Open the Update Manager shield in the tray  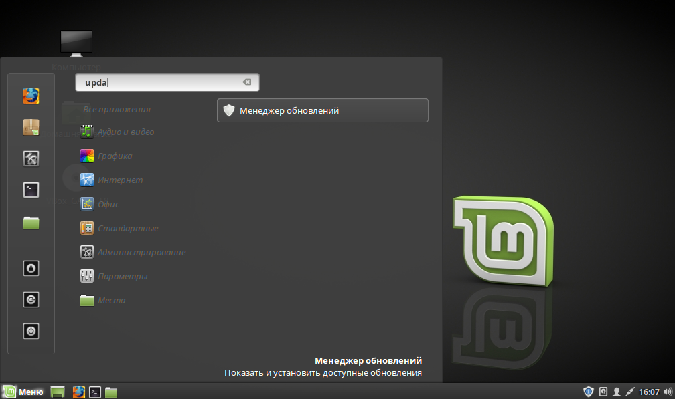[x=588, y=391]
